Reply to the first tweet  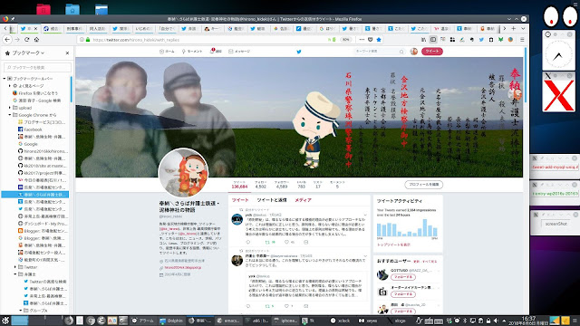pos(248,242)
